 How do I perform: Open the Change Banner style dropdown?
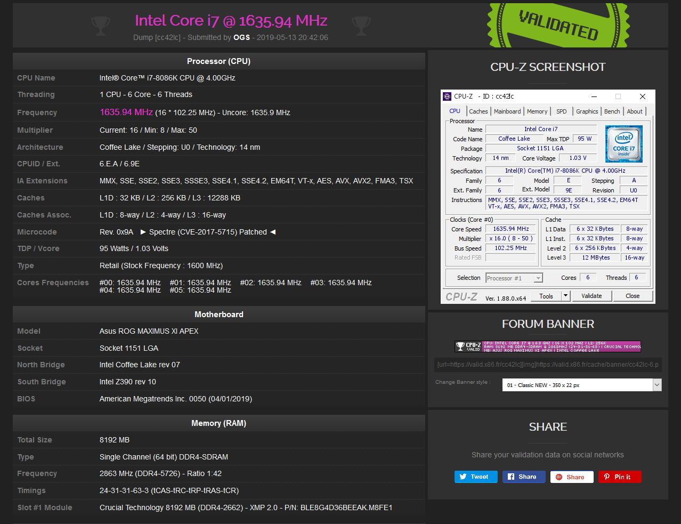582,385
